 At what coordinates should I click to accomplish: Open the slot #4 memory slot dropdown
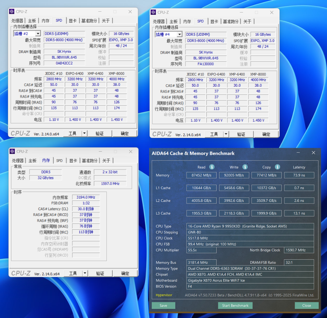[x=179, y=34]
